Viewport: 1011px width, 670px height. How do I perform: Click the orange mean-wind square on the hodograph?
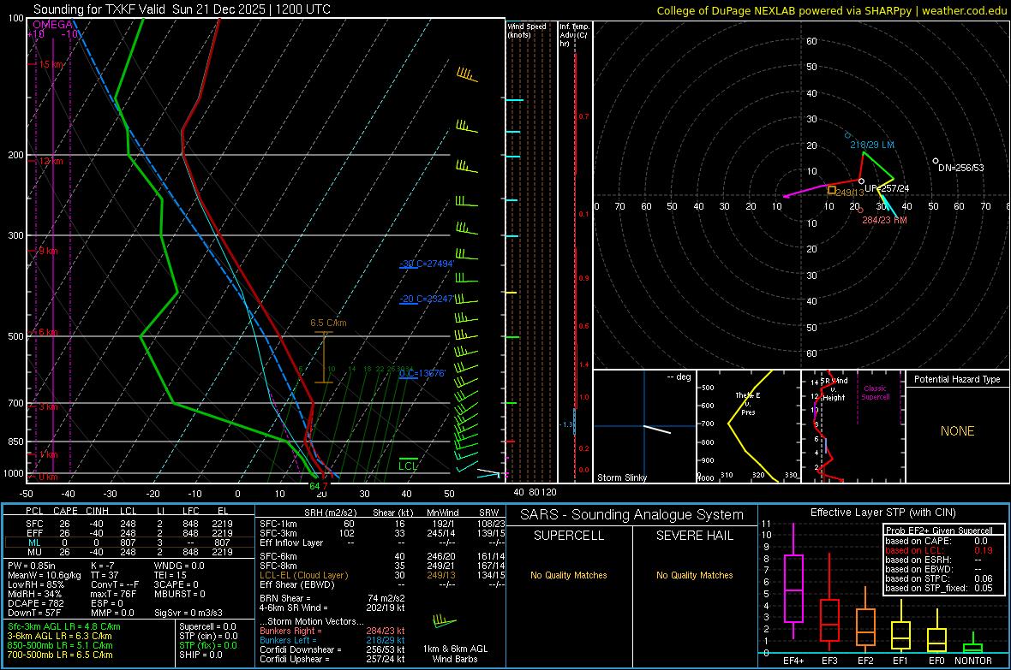[x=832, y=190]
